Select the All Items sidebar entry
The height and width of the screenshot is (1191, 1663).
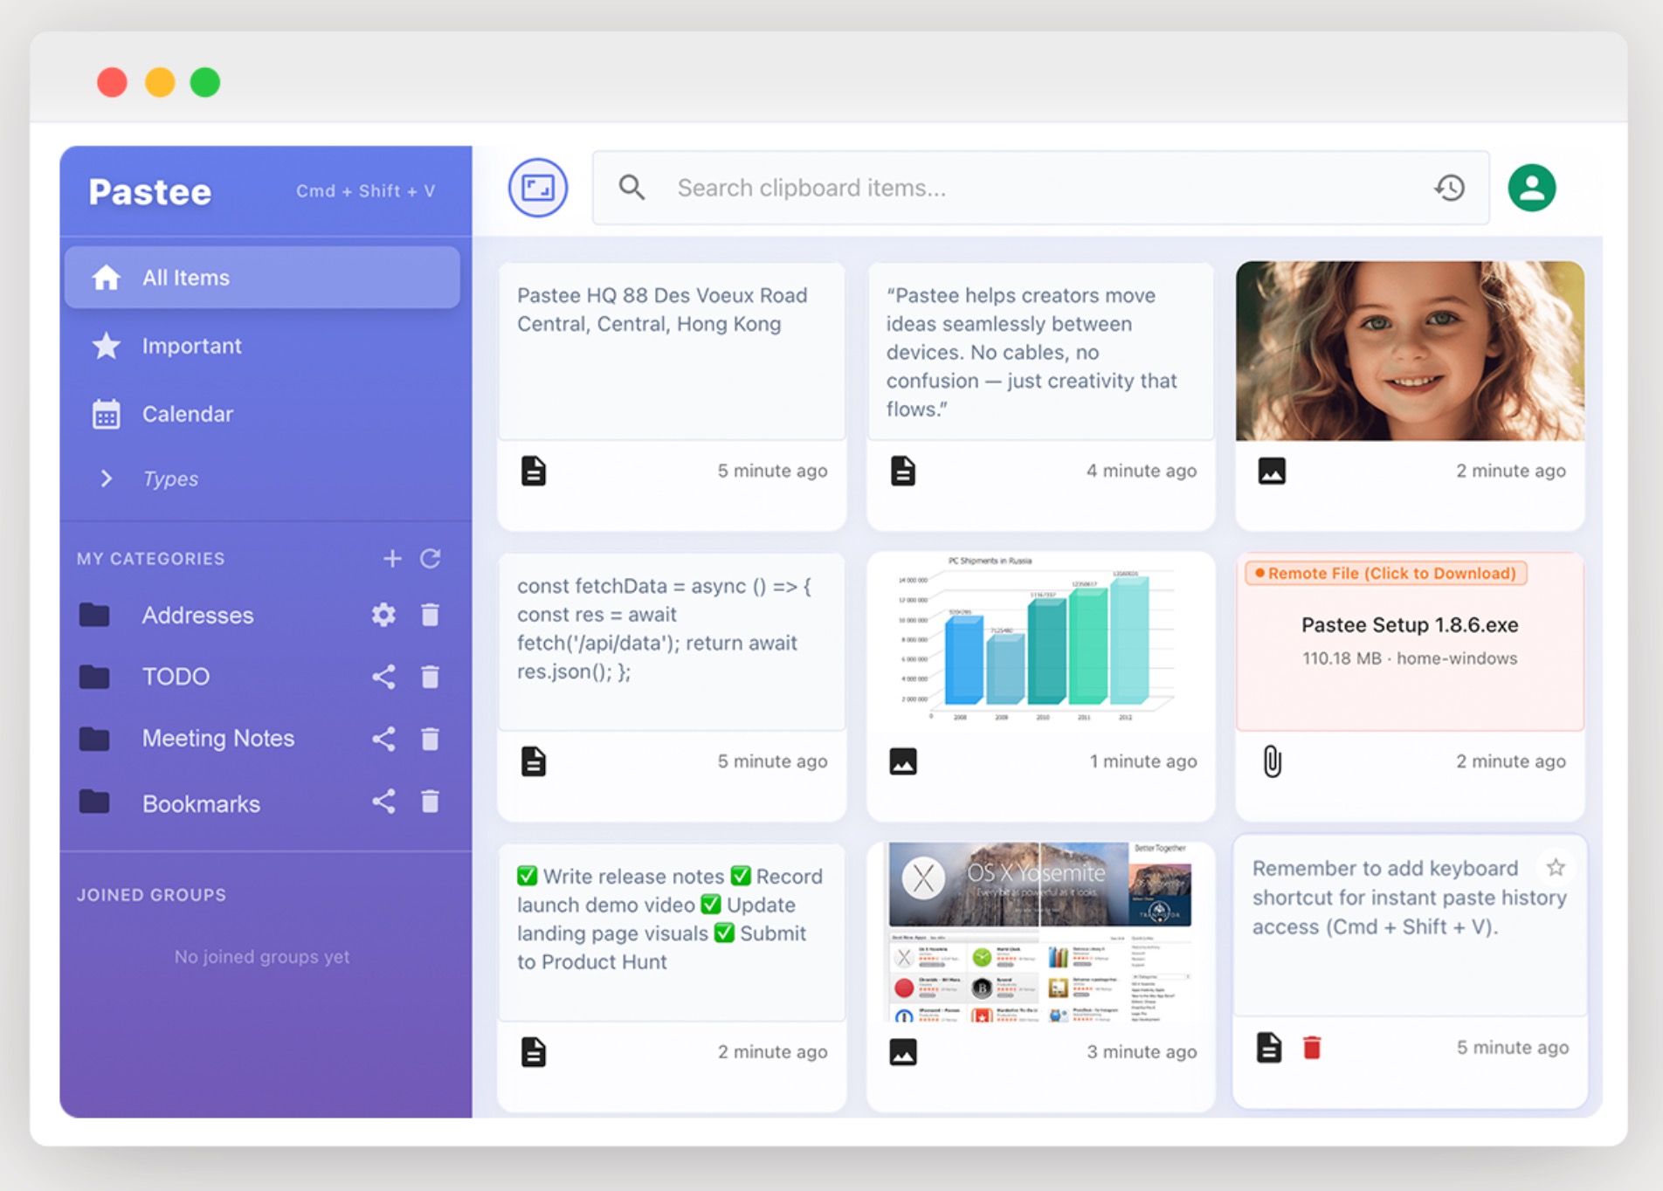click(186, 277)
